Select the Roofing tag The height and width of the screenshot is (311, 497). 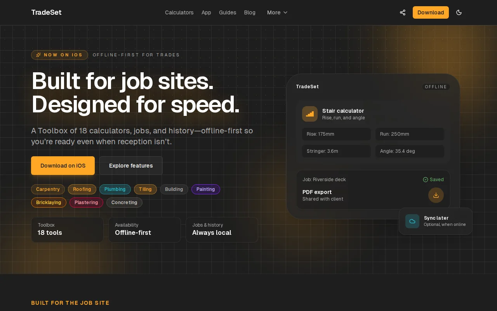(x=82, y=189)
